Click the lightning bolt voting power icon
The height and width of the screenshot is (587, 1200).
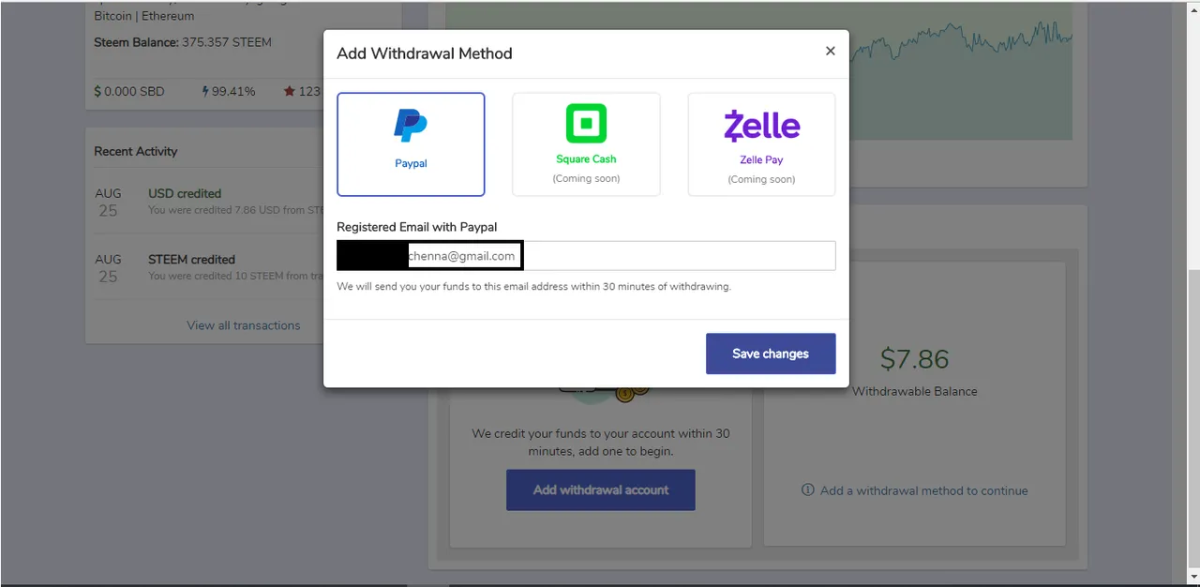pyautogui.click(x=205, y=91)
